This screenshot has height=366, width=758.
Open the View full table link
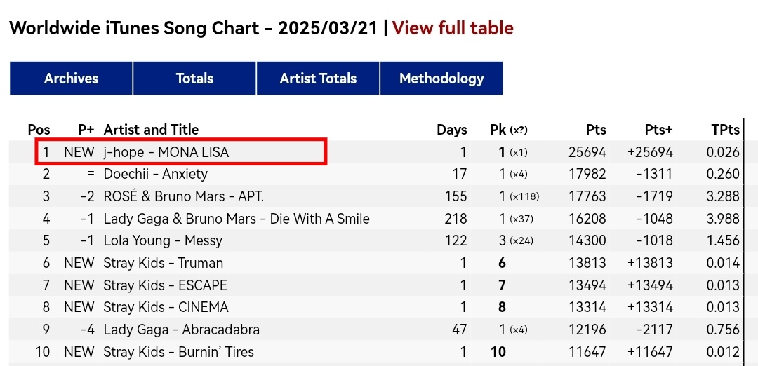[453, 28]
